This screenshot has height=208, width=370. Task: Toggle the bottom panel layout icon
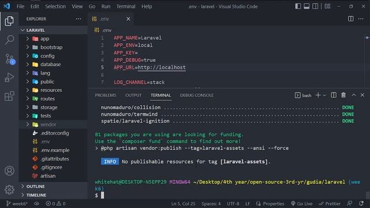[x=306, y=6]
